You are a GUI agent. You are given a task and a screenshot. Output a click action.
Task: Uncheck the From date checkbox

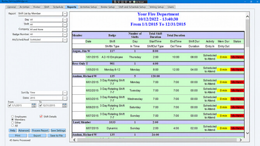point(10,105)
